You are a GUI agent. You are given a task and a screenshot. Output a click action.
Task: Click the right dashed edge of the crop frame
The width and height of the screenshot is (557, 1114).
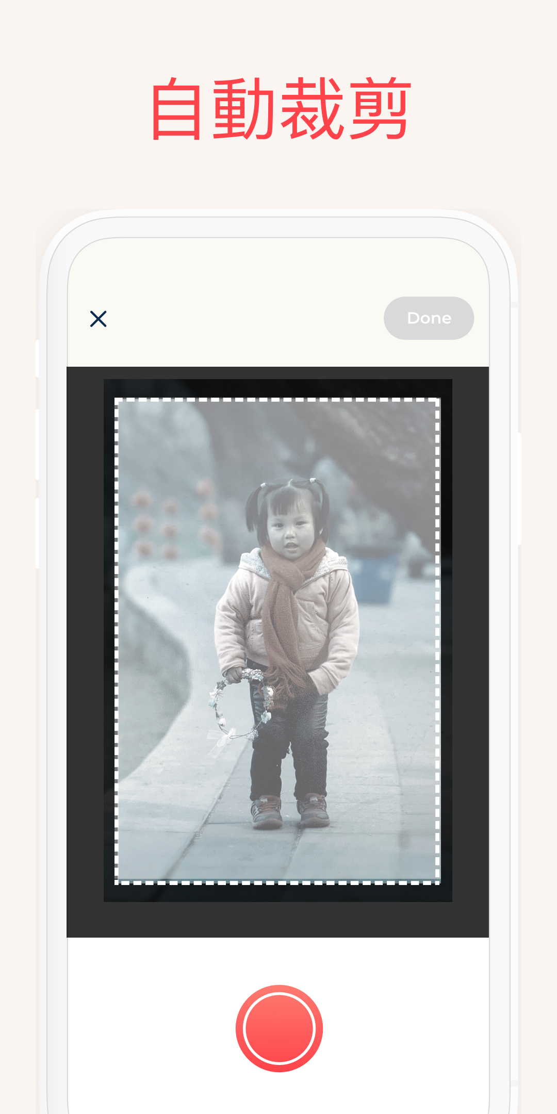tap(438, 641)
